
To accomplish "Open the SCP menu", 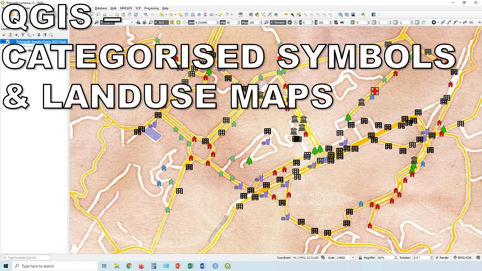I will 138,8.
